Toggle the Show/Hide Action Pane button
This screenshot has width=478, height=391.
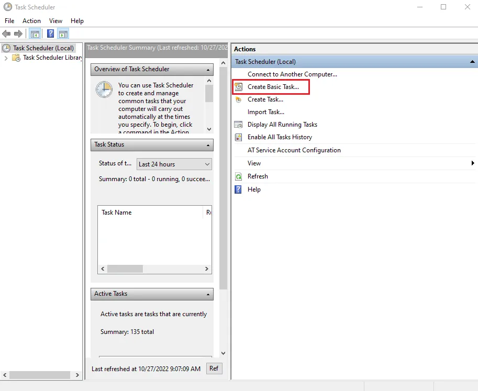(63, 34)
